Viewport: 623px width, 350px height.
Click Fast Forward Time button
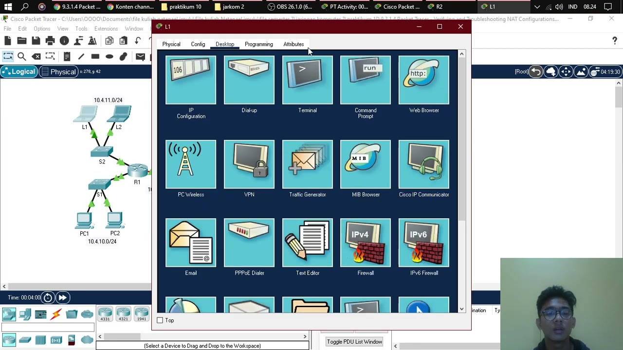(62, 297)
